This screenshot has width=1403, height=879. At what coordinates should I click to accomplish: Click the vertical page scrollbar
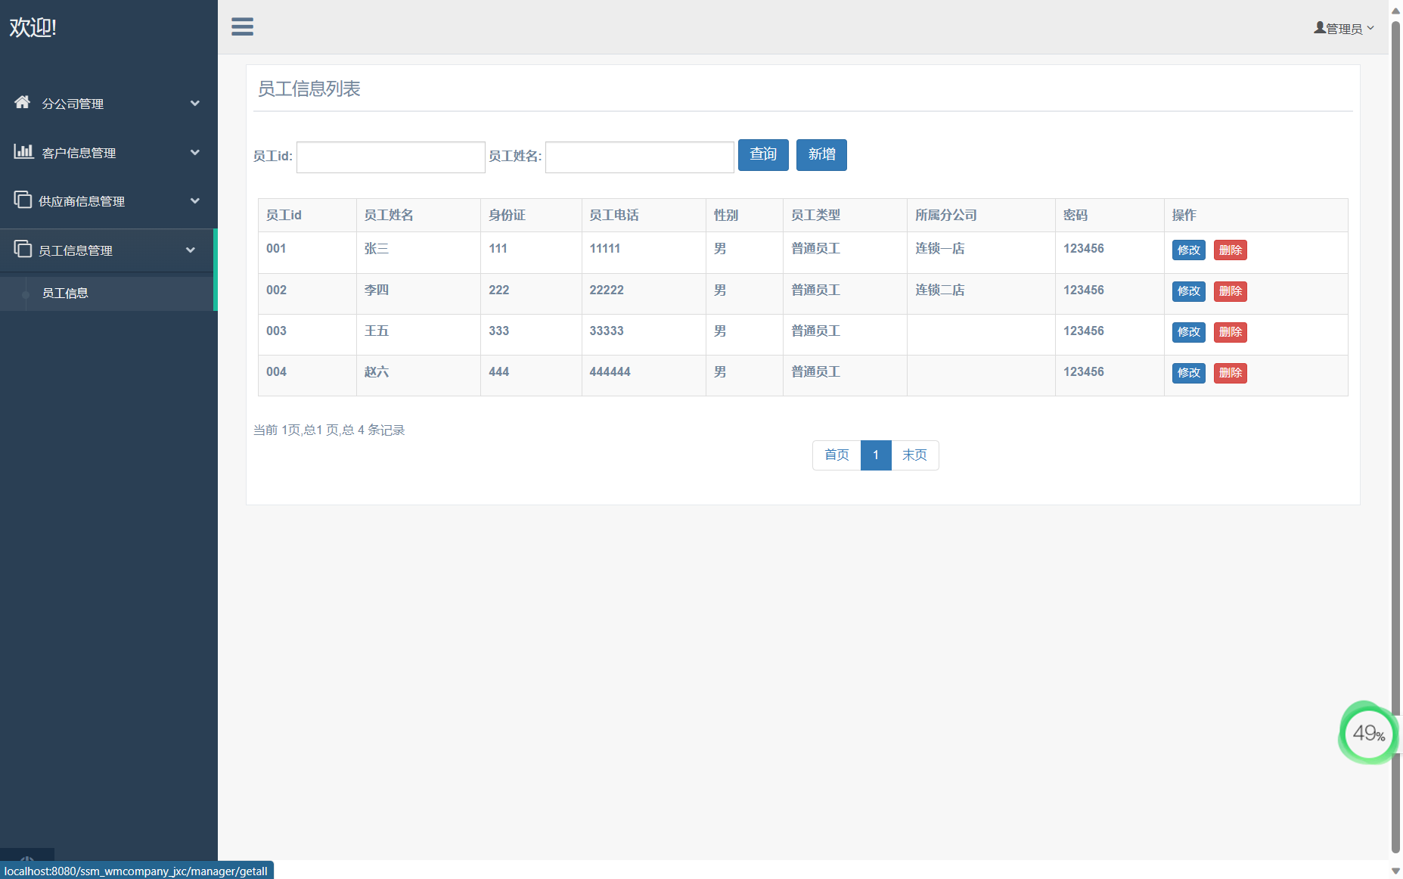pos(1395,378)
